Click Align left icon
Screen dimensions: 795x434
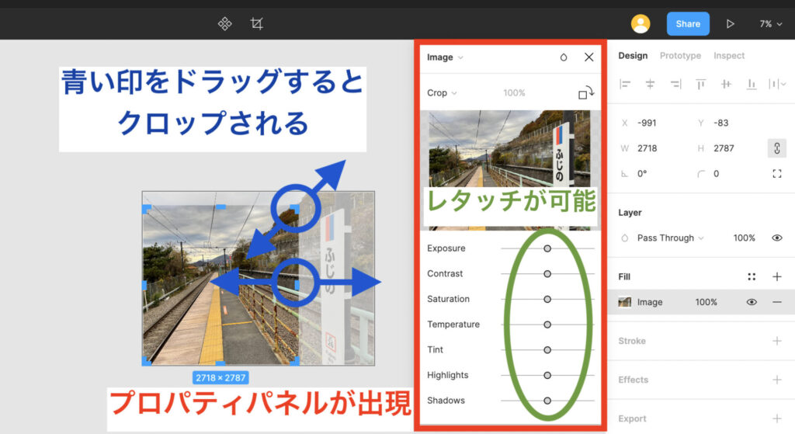625,84
